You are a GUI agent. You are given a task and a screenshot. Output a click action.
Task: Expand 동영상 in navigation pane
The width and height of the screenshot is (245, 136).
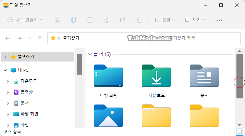coord(8,92)
